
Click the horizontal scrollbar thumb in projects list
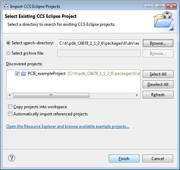click(51, 95)
